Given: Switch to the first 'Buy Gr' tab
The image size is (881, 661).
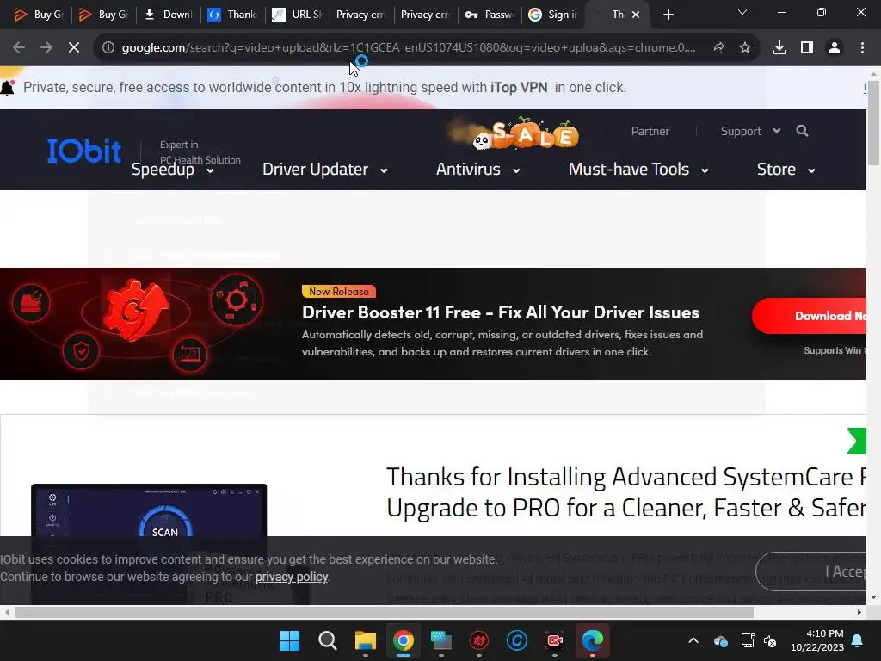Looking at the screenshot, I should pyautogui.click(x=39, y=15).
